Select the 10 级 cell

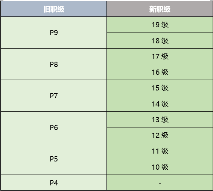160,167
